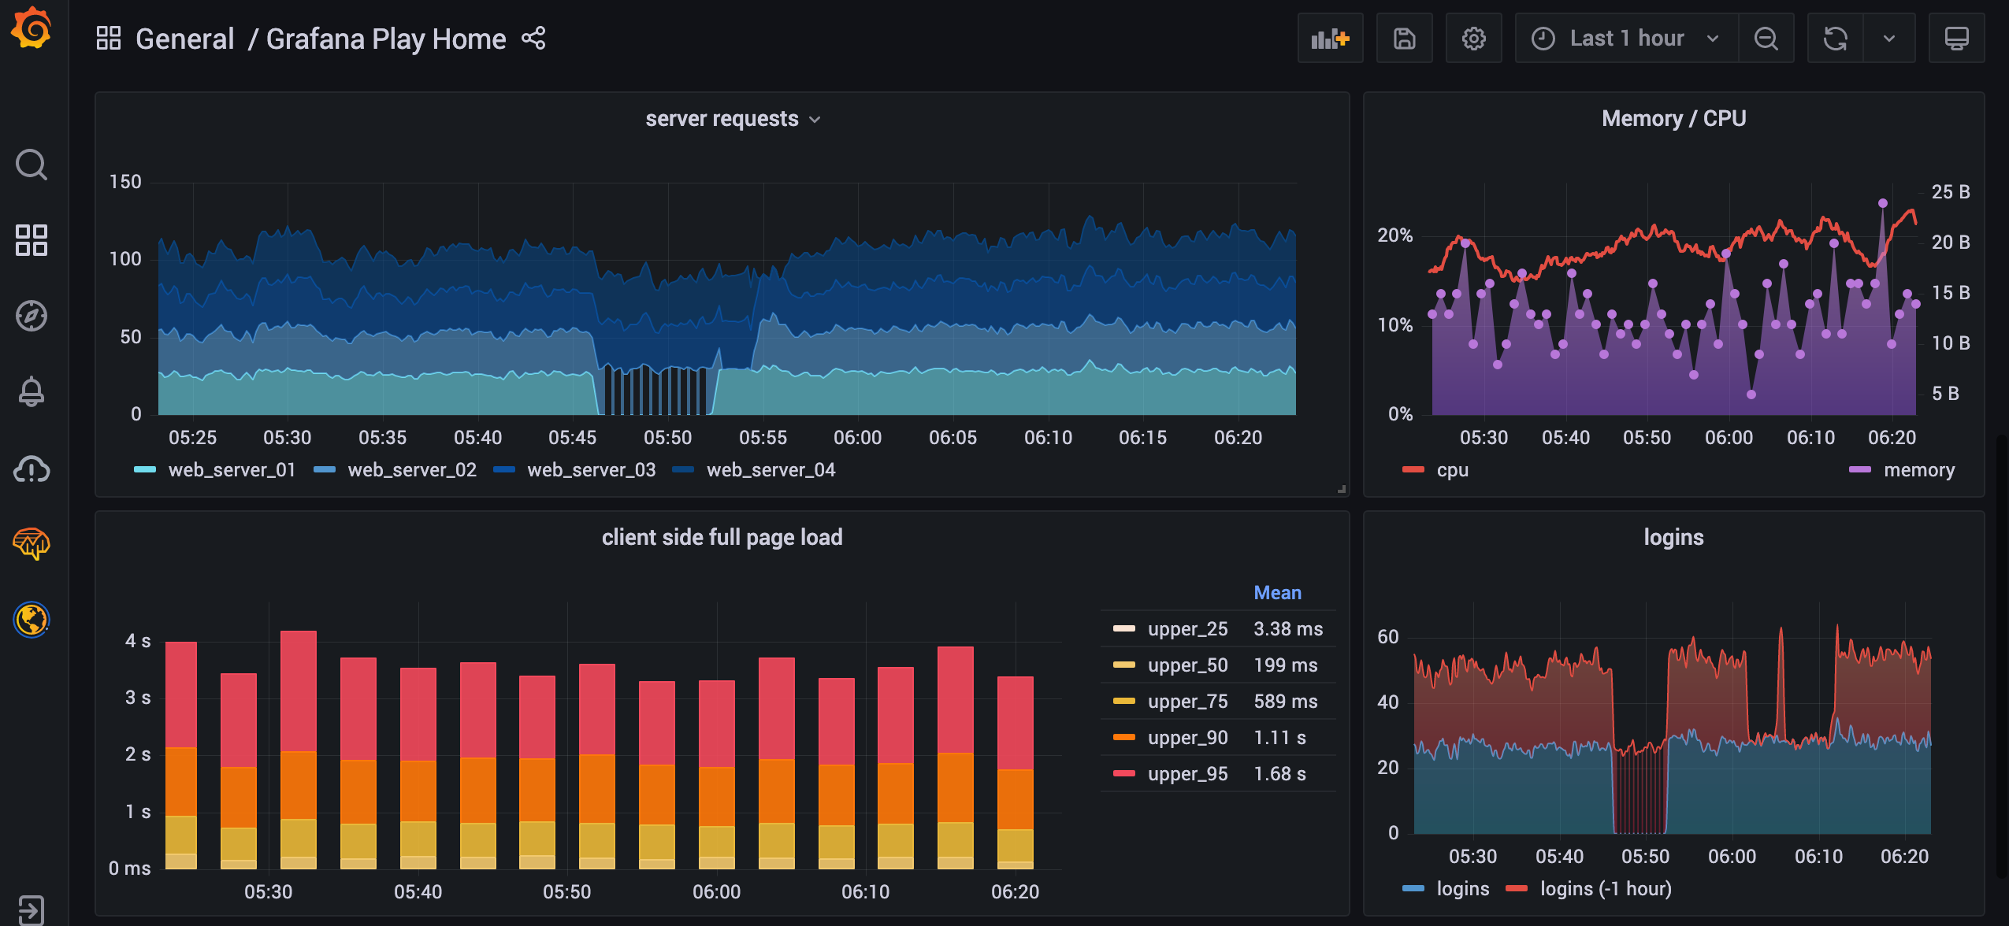
Task: Open the Explore compass icon
Action: tap(32, 316)
